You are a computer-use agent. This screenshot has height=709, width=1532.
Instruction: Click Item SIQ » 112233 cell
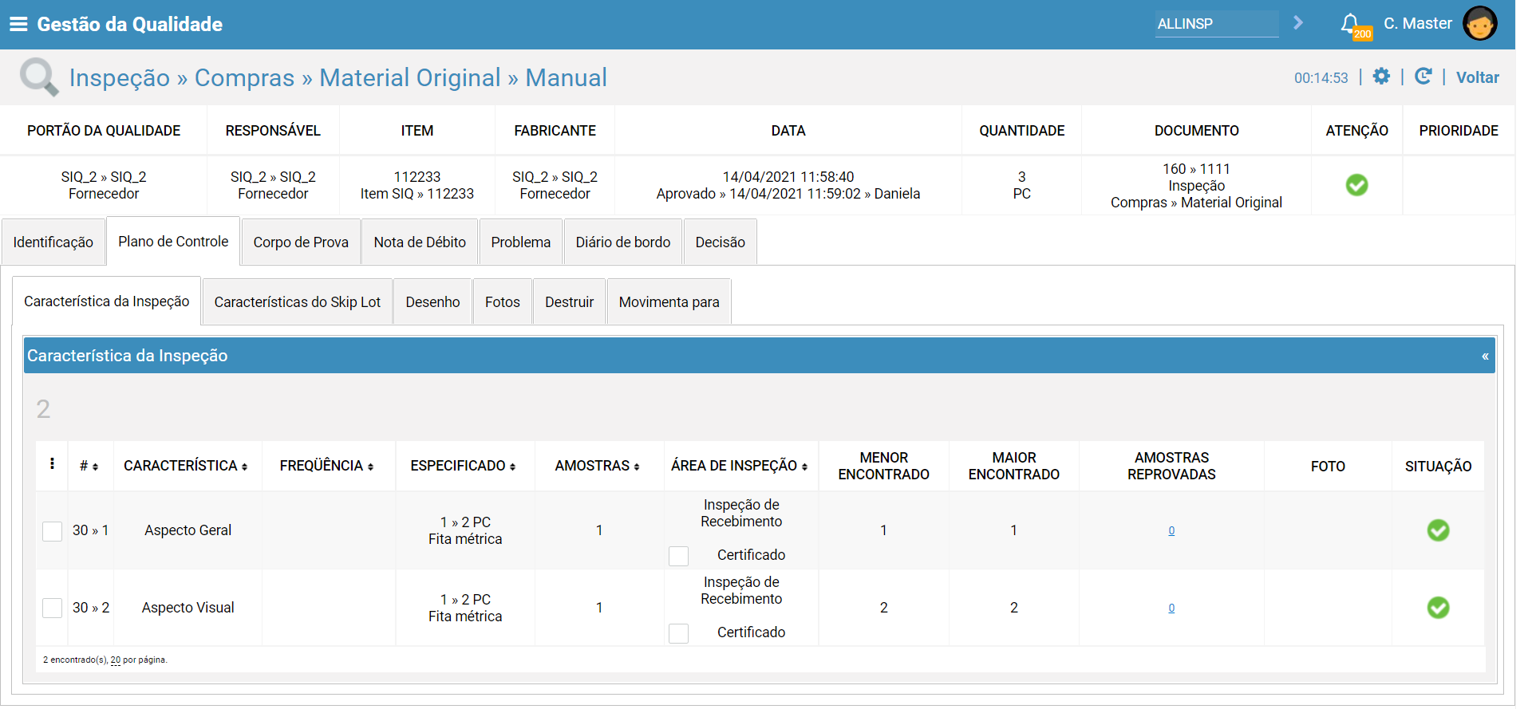click(417, 194)
